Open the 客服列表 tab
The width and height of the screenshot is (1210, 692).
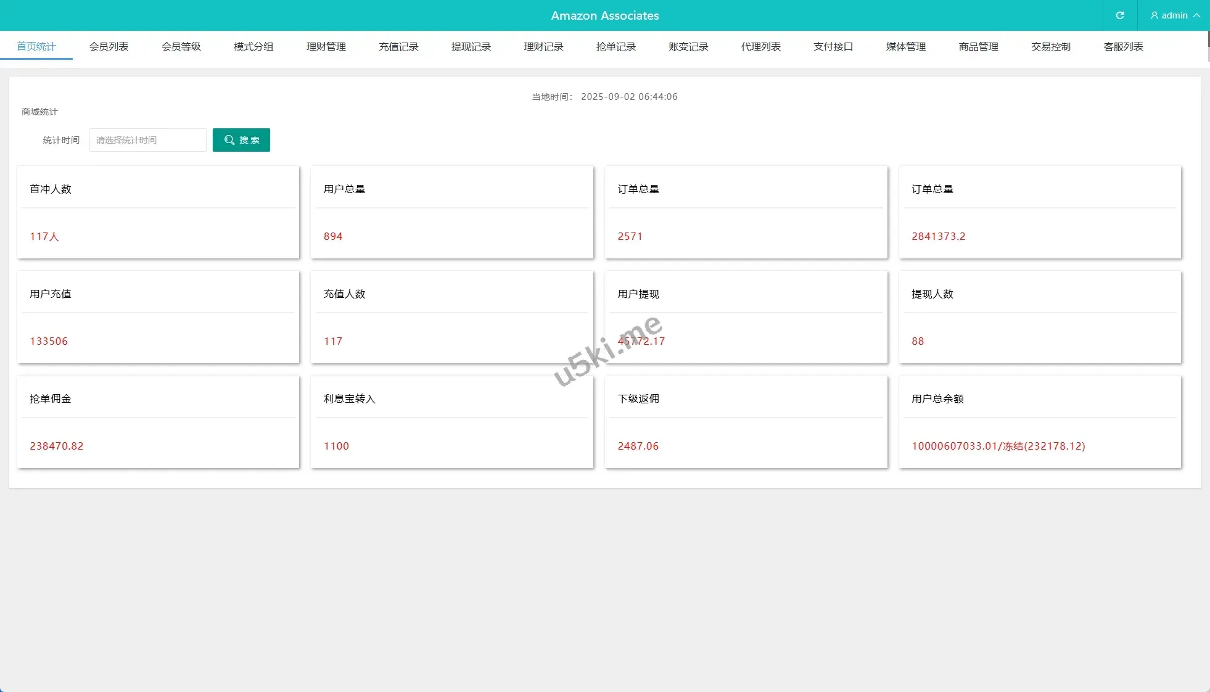[x=1123, y=47]
